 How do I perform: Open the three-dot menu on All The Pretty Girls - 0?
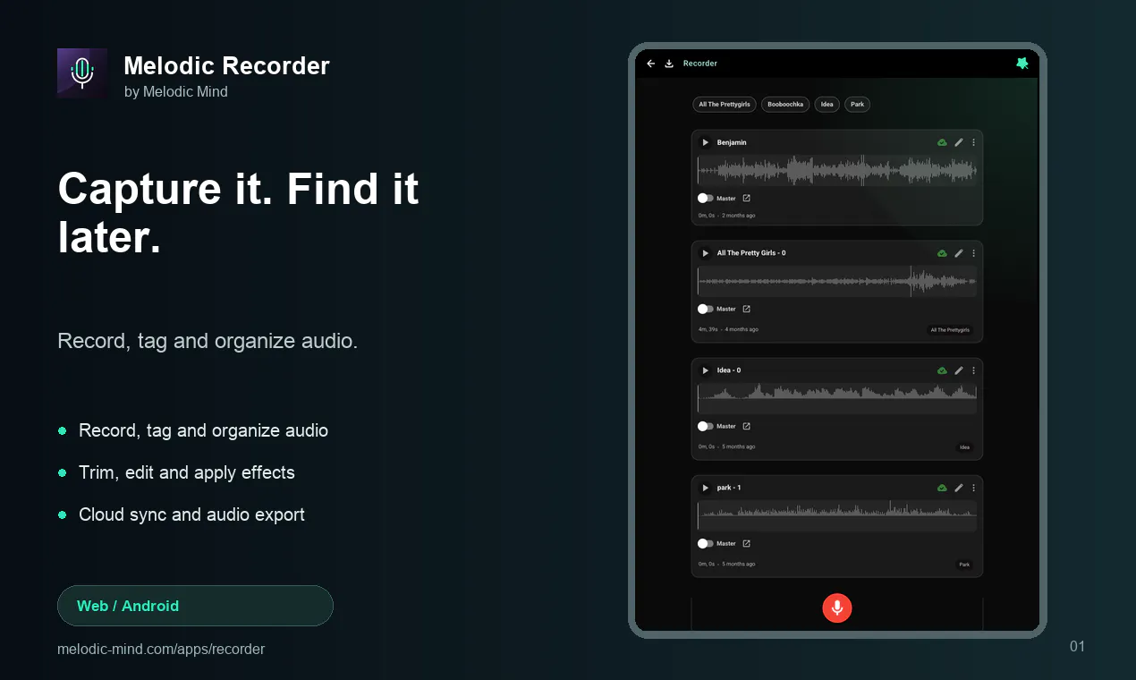974,253
